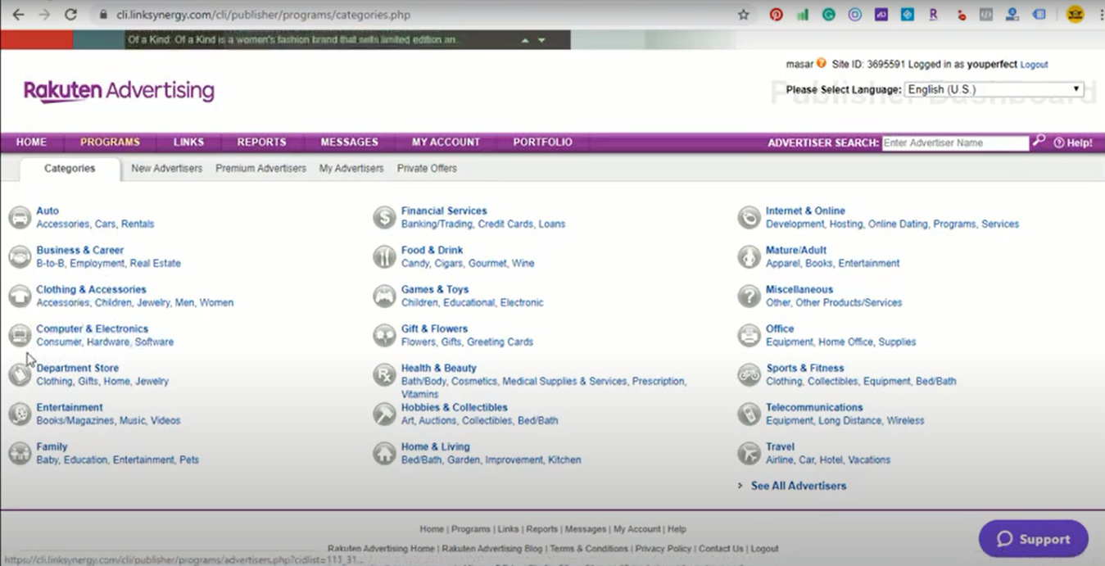
Task: Click the Credit Cards subcategory link
Action: tap(505, 224)
